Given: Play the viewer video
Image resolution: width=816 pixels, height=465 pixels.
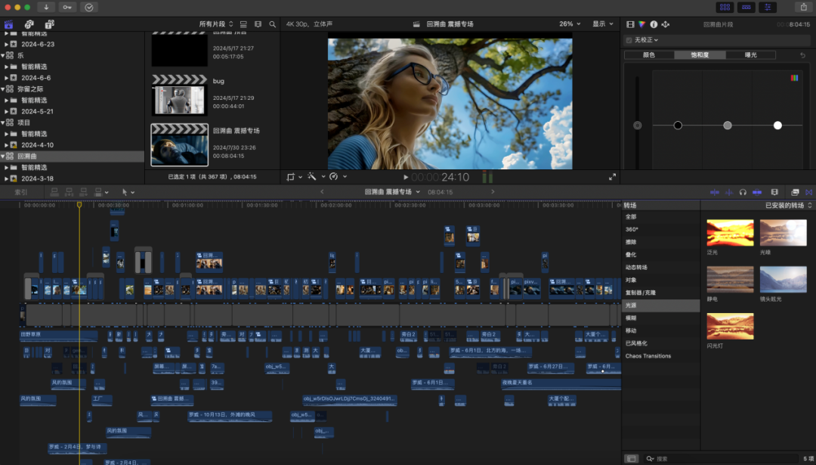Looking at the screenshot, I should tap(406, 177).
